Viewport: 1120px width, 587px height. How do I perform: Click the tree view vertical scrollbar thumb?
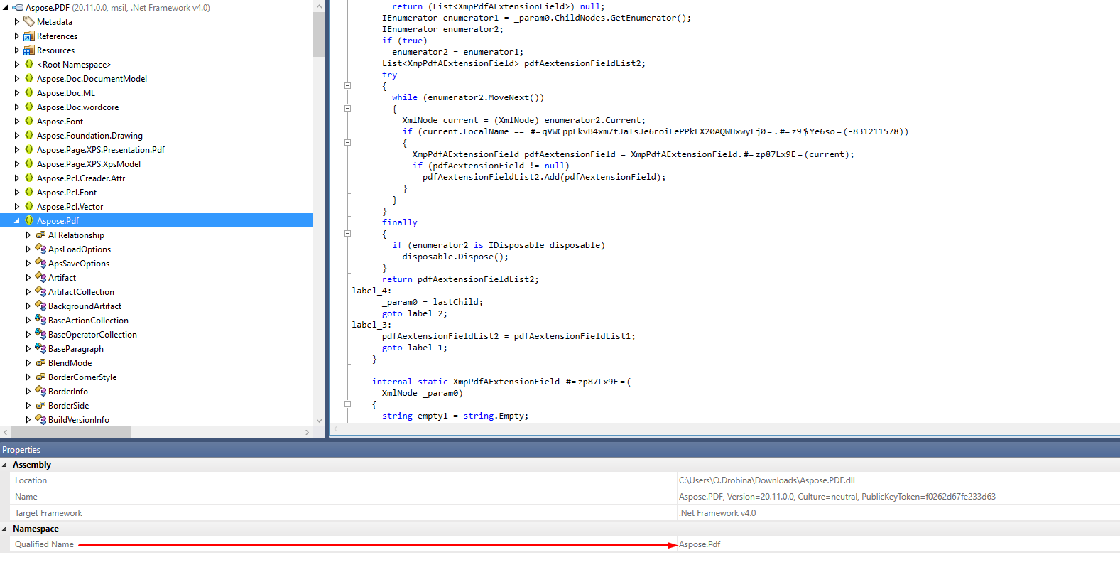click(319, 34)
